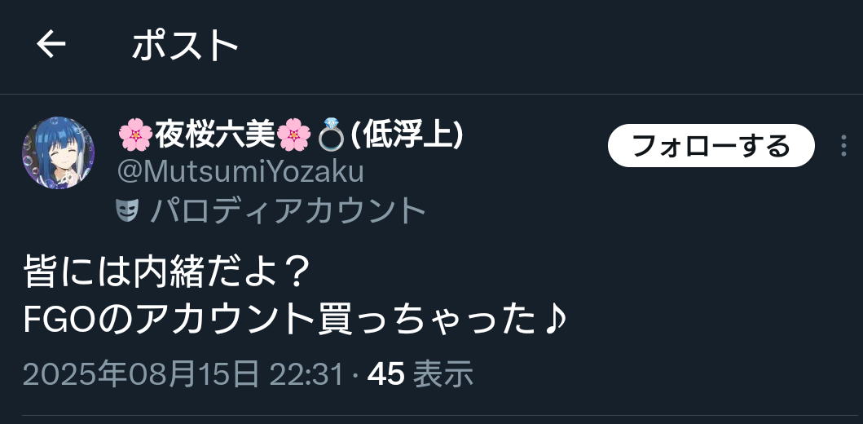Screen dimensions: 863x424
Task: Follow the account with フォローする button
Action: pyautogui.click(x=711, y=145)
